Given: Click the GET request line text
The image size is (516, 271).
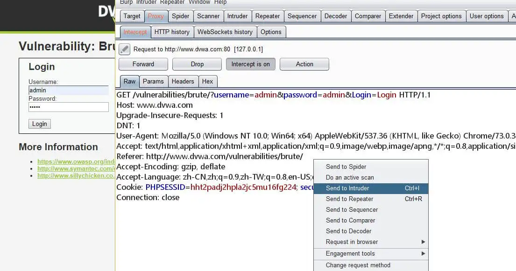Looking at the screenshot, I should pos(274,95).
